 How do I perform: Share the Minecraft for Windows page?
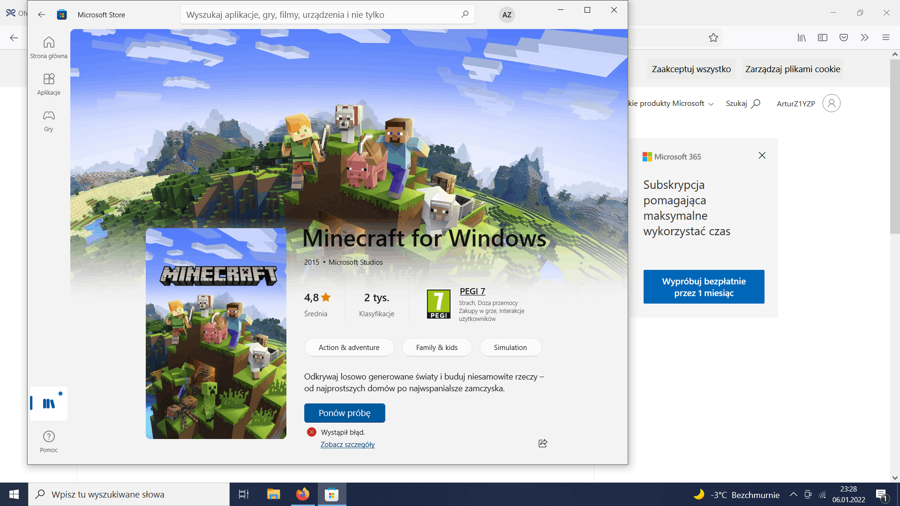coord(543,443)
